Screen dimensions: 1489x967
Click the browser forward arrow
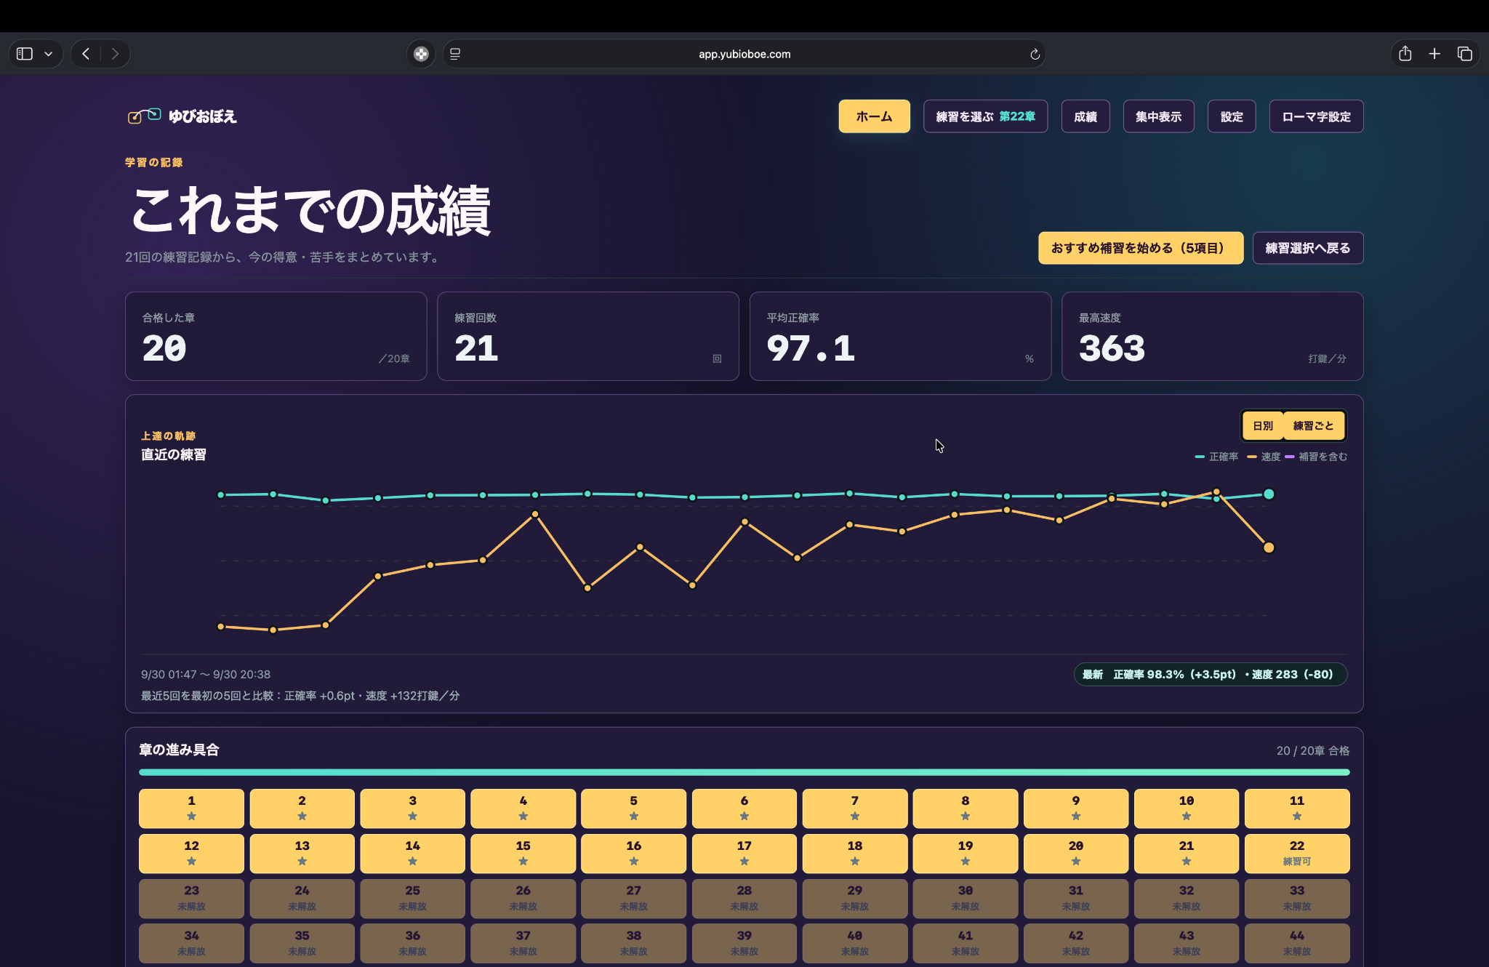pos(115,54)
